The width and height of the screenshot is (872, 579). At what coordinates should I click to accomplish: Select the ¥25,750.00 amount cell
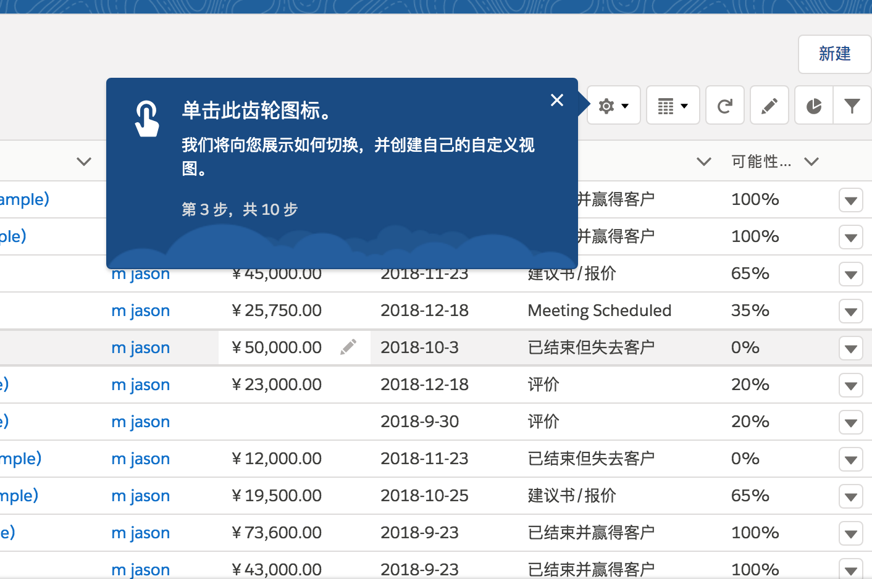277,310
